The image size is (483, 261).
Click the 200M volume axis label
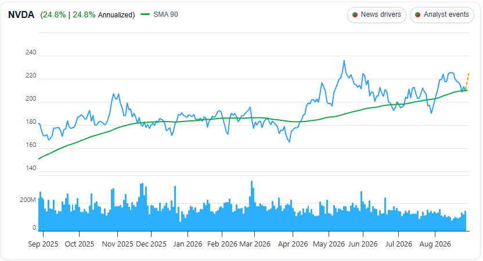coord(28,200)
